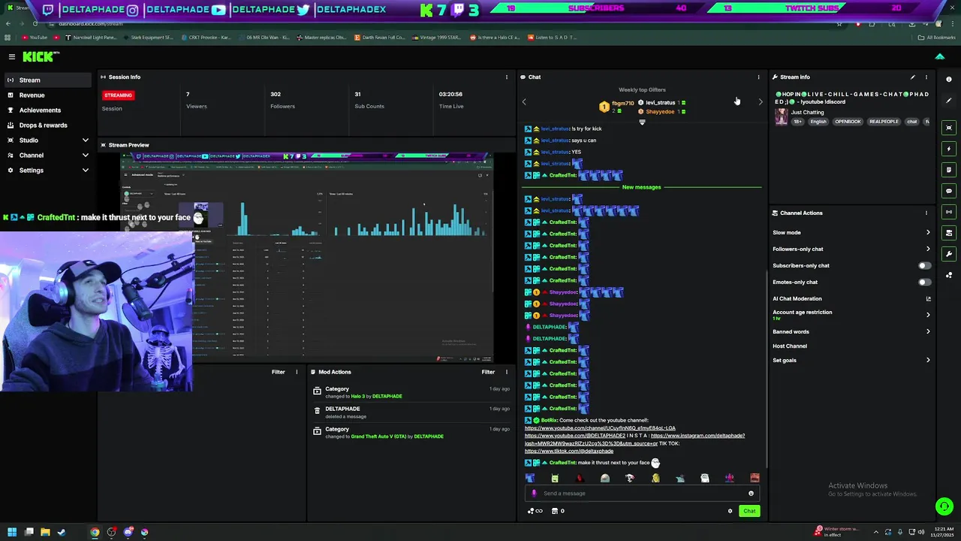Viewport: 961px width, 541px height.
Task: Toggle Subscribers-only chat switch
Action: click(925, 265)
